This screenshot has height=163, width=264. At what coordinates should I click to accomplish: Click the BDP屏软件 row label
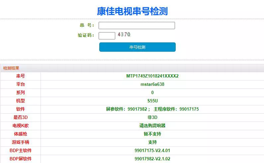tap(21, 159)
